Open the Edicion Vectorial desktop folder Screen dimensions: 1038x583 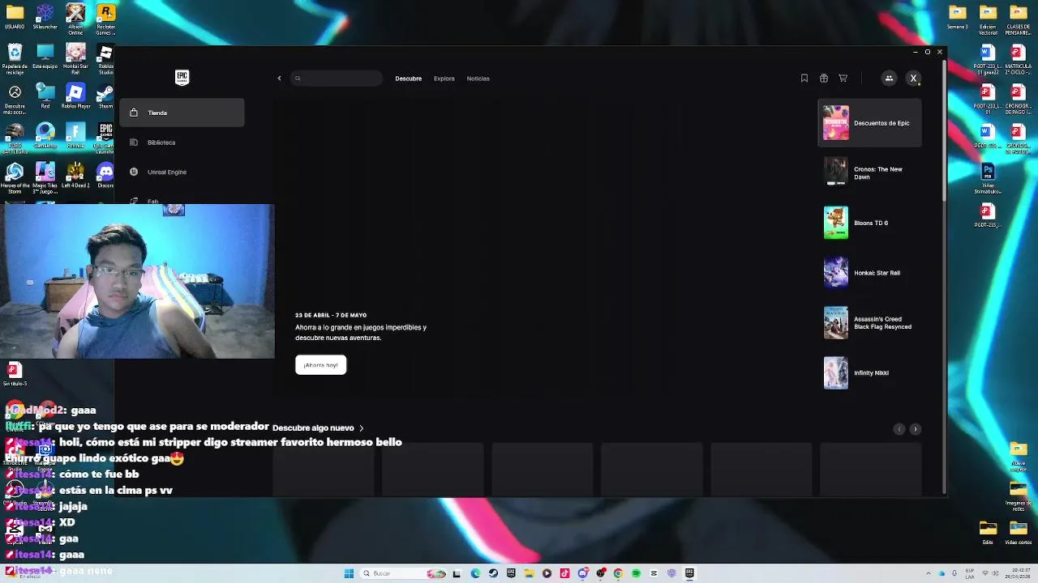(988, 19)
